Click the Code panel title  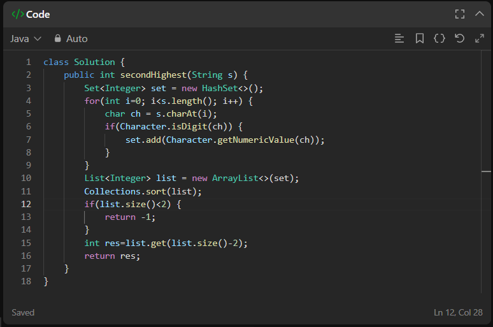click(38, 15)
